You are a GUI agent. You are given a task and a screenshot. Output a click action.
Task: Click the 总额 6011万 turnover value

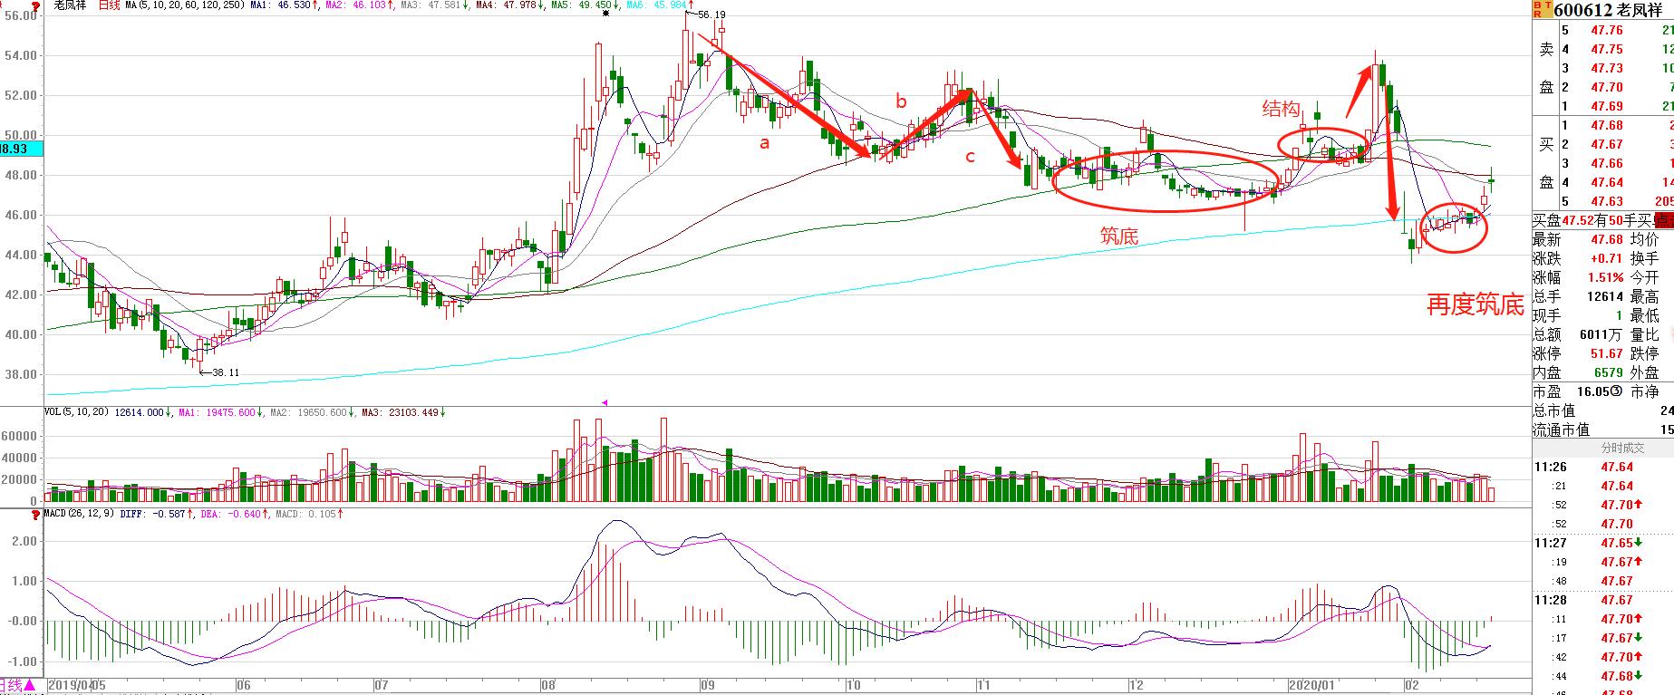1601,334
